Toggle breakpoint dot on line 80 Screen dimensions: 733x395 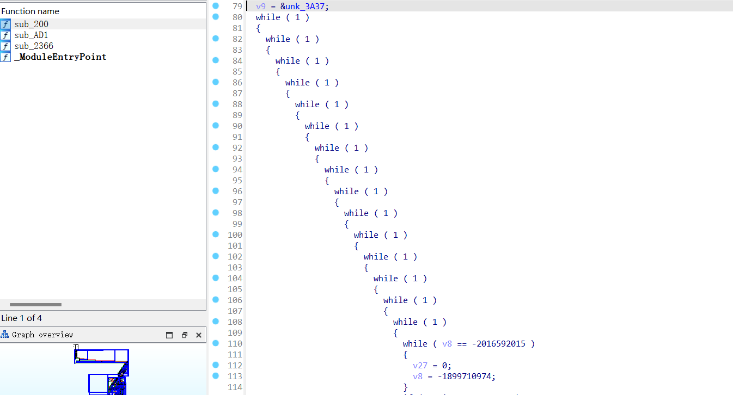click(x=216, y=17)
